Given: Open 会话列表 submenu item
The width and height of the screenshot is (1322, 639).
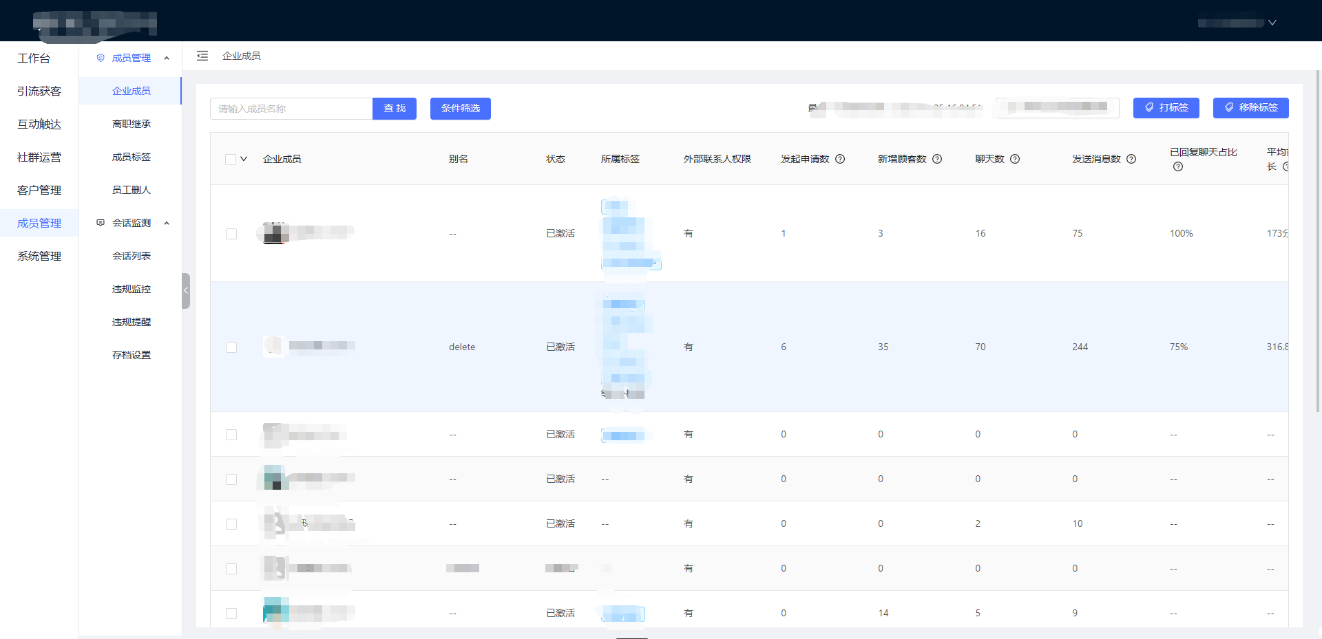Looking at the screenshot, I should pos(131,256).
